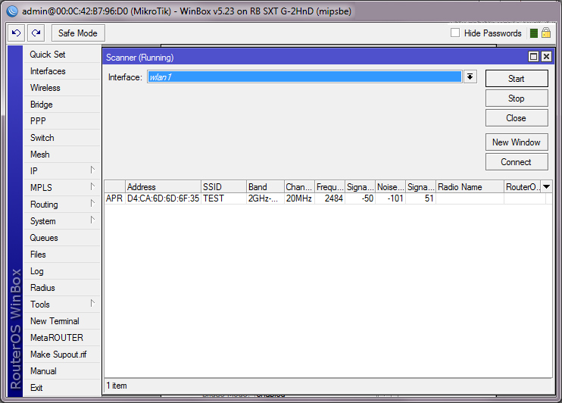Open the Log menu
562x403 pixels.
[x=61, y=271]
